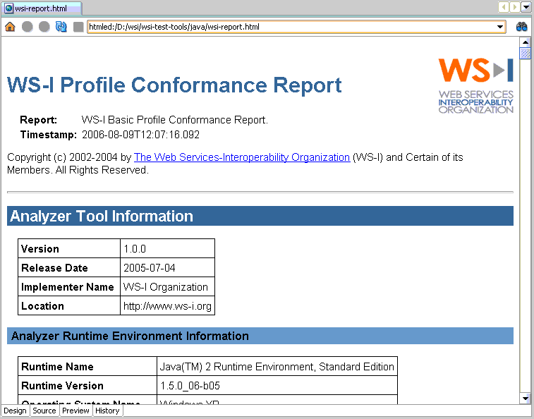The width and height of the screenshot is (534, 419).
Task: Click the WS-I Organization cell
Action: click(168, 287)
